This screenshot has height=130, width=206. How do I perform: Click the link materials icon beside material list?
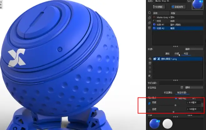149,18
